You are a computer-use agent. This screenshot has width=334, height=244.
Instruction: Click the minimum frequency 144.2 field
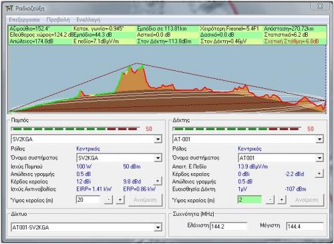[x=228, y=227]
